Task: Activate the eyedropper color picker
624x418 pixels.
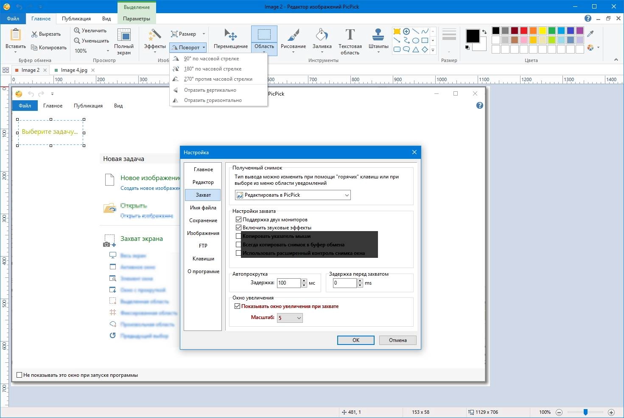Action: (590, 34)
